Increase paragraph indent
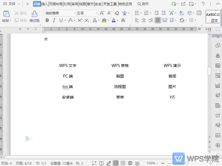The image size is (222, 166). [164, 13]
